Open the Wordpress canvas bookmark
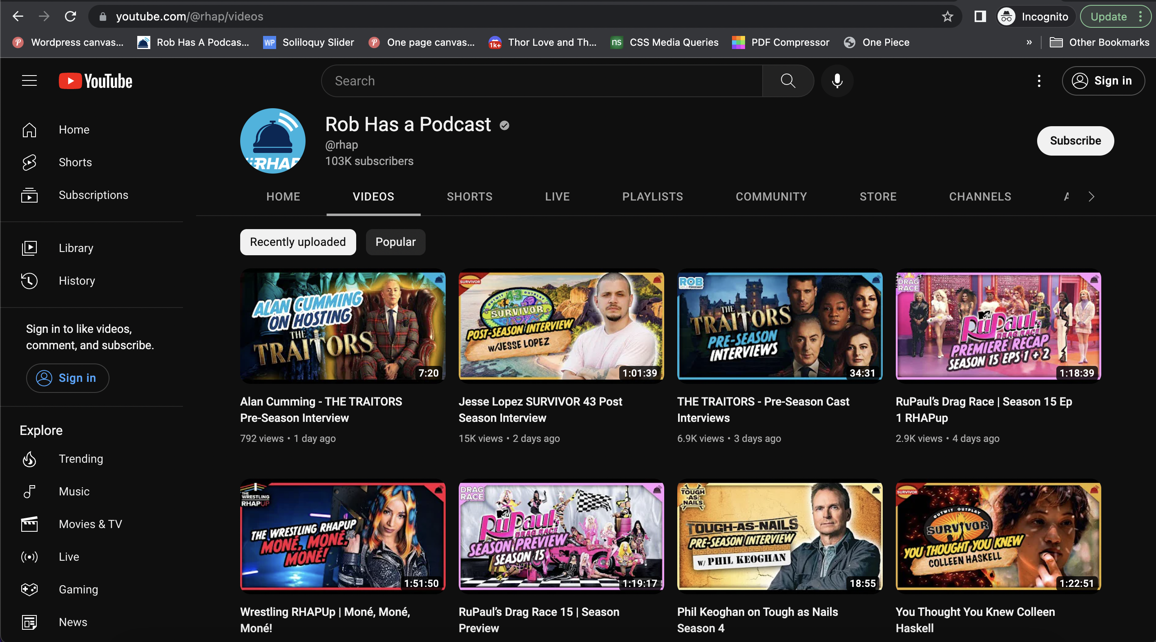Screen dimensions: 1156x642 pos(68,42)
